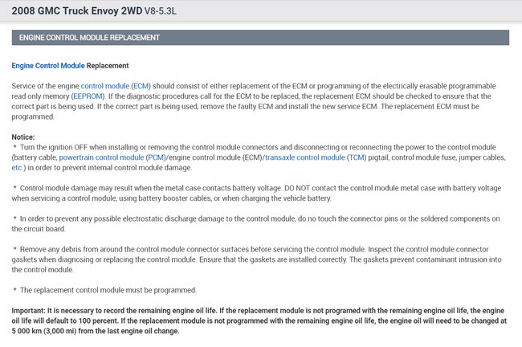Click the 'Turn the ignition OFF' notice
The height and width of the screenshot is (347, 522).
[x=259, y=157]
